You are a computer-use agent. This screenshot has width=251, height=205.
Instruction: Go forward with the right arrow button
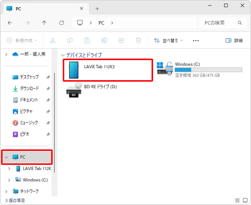(x=27, y=23)
